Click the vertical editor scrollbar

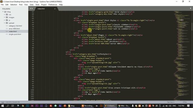(192, 26)
